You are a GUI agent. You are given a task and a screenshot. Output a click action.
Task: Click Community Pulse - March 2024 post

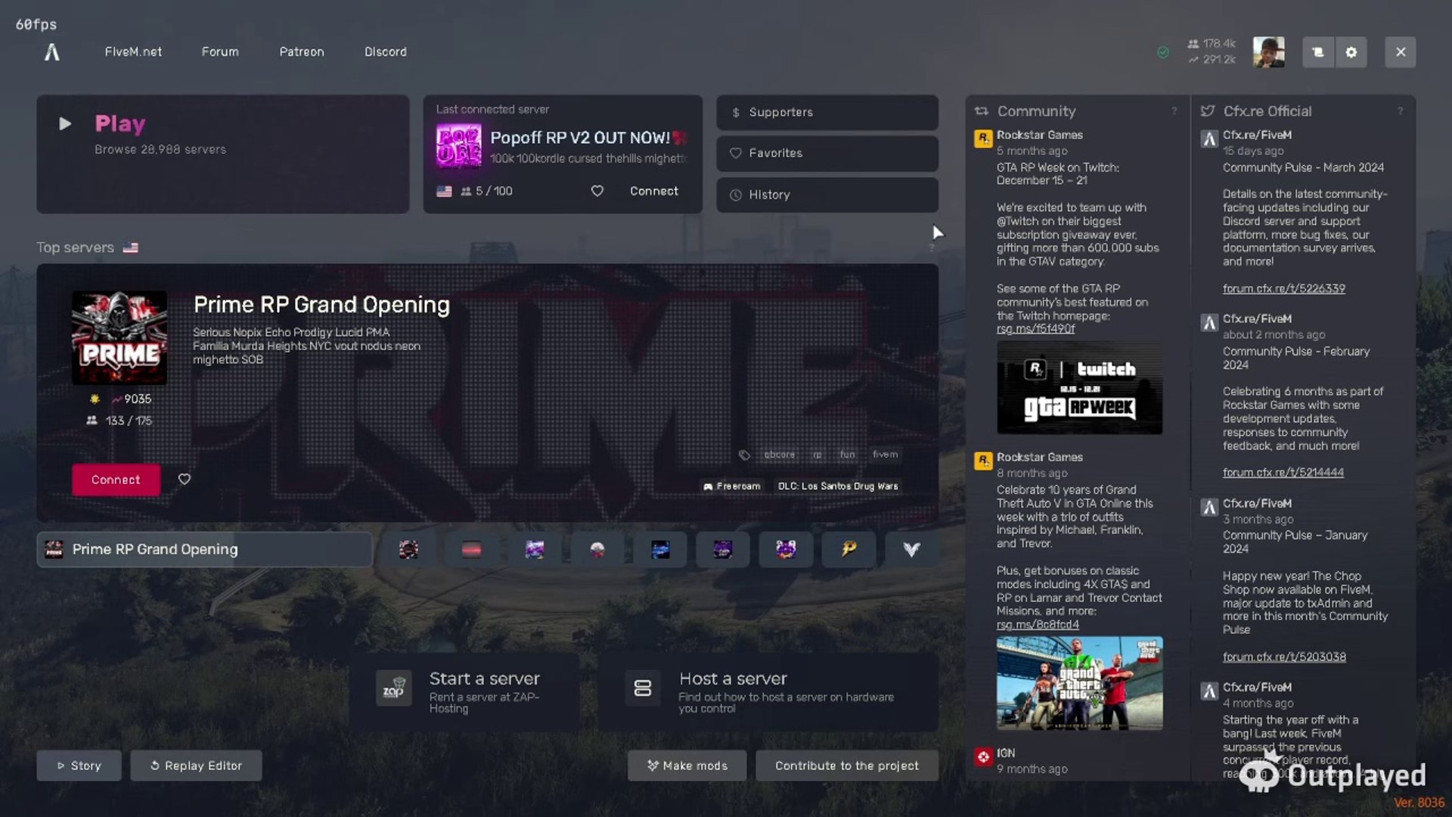(x=1303, y=168)
